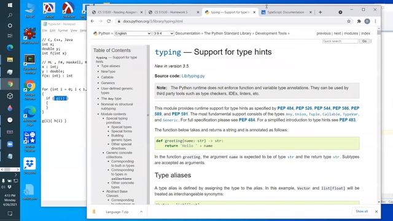Bookmark this page with the star icon
This screenshot has width=393, height=221.
click(x=349, y=21)
